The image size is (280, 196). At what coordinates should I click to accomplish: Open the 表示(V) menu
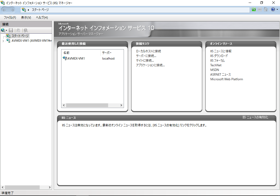point(26,18)
